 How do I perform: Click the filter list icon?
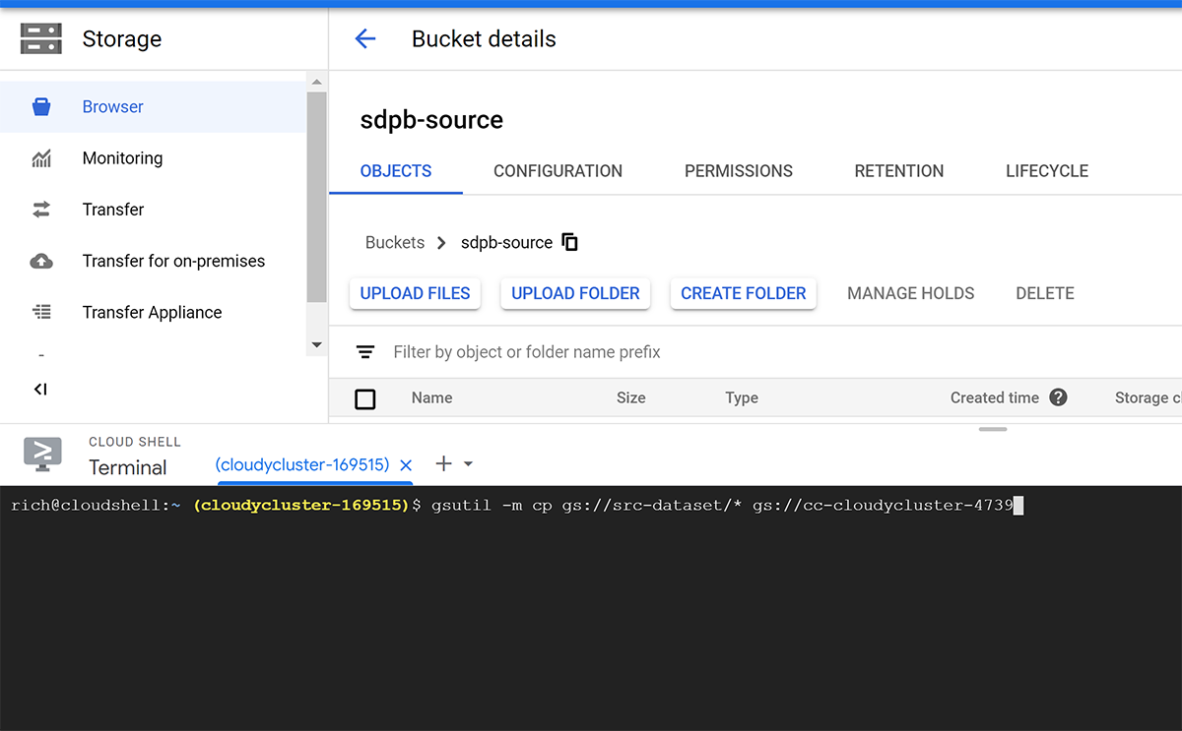[365, 352]
